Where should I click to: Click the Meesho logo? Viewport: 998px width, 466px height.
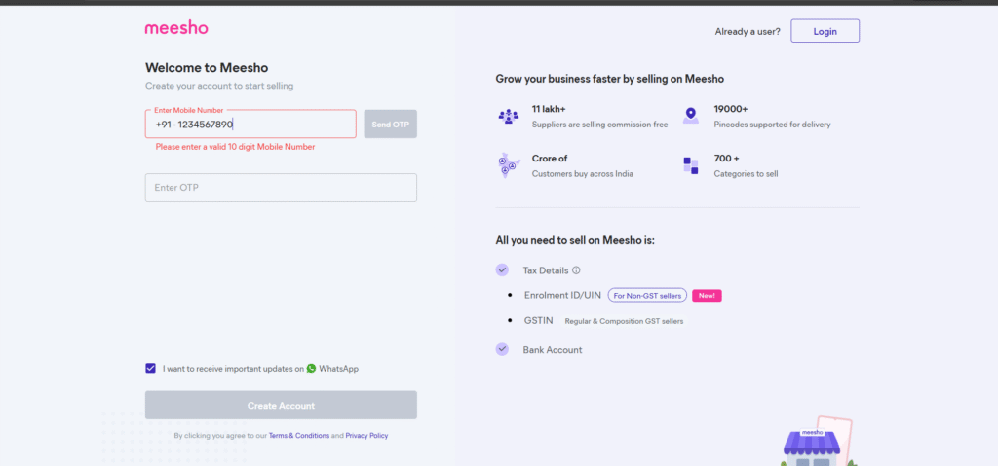[176, 28]
